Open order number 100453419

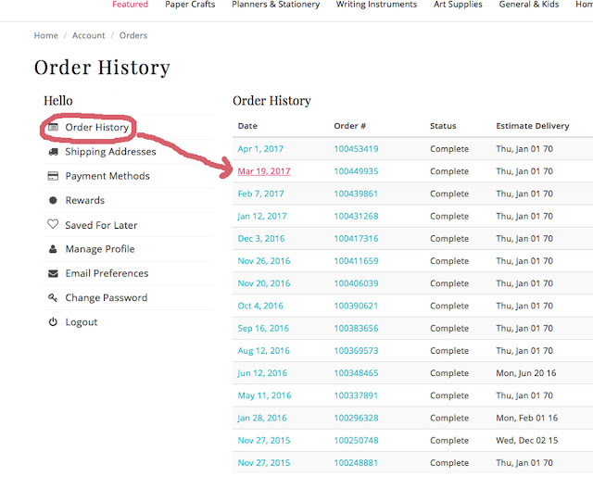click(x=356, y=149)
